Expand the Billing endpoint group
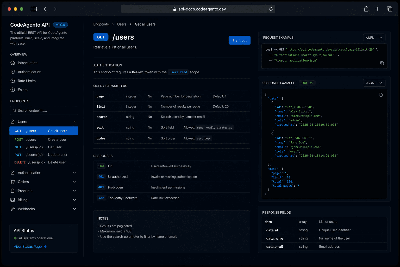The image size is (400, 267). pyautogui.click(x=74, y=200)
